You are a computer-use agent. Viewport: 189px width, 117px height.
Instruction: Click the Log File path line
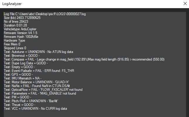[x=45, y=14]
